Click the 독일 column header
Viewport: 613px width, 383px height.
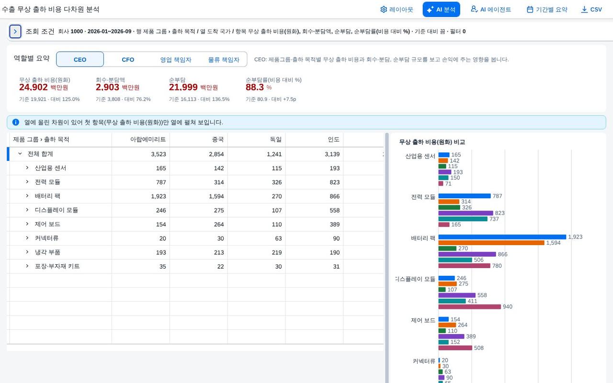[x=257, y=140]
